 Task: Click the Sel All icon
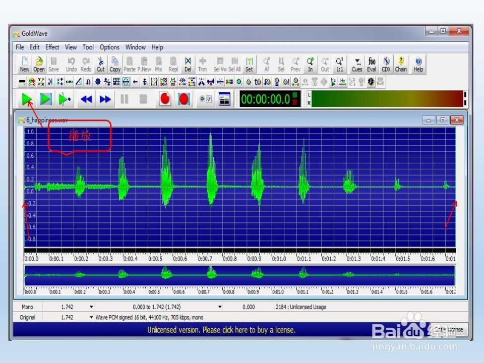coord(234,65)
